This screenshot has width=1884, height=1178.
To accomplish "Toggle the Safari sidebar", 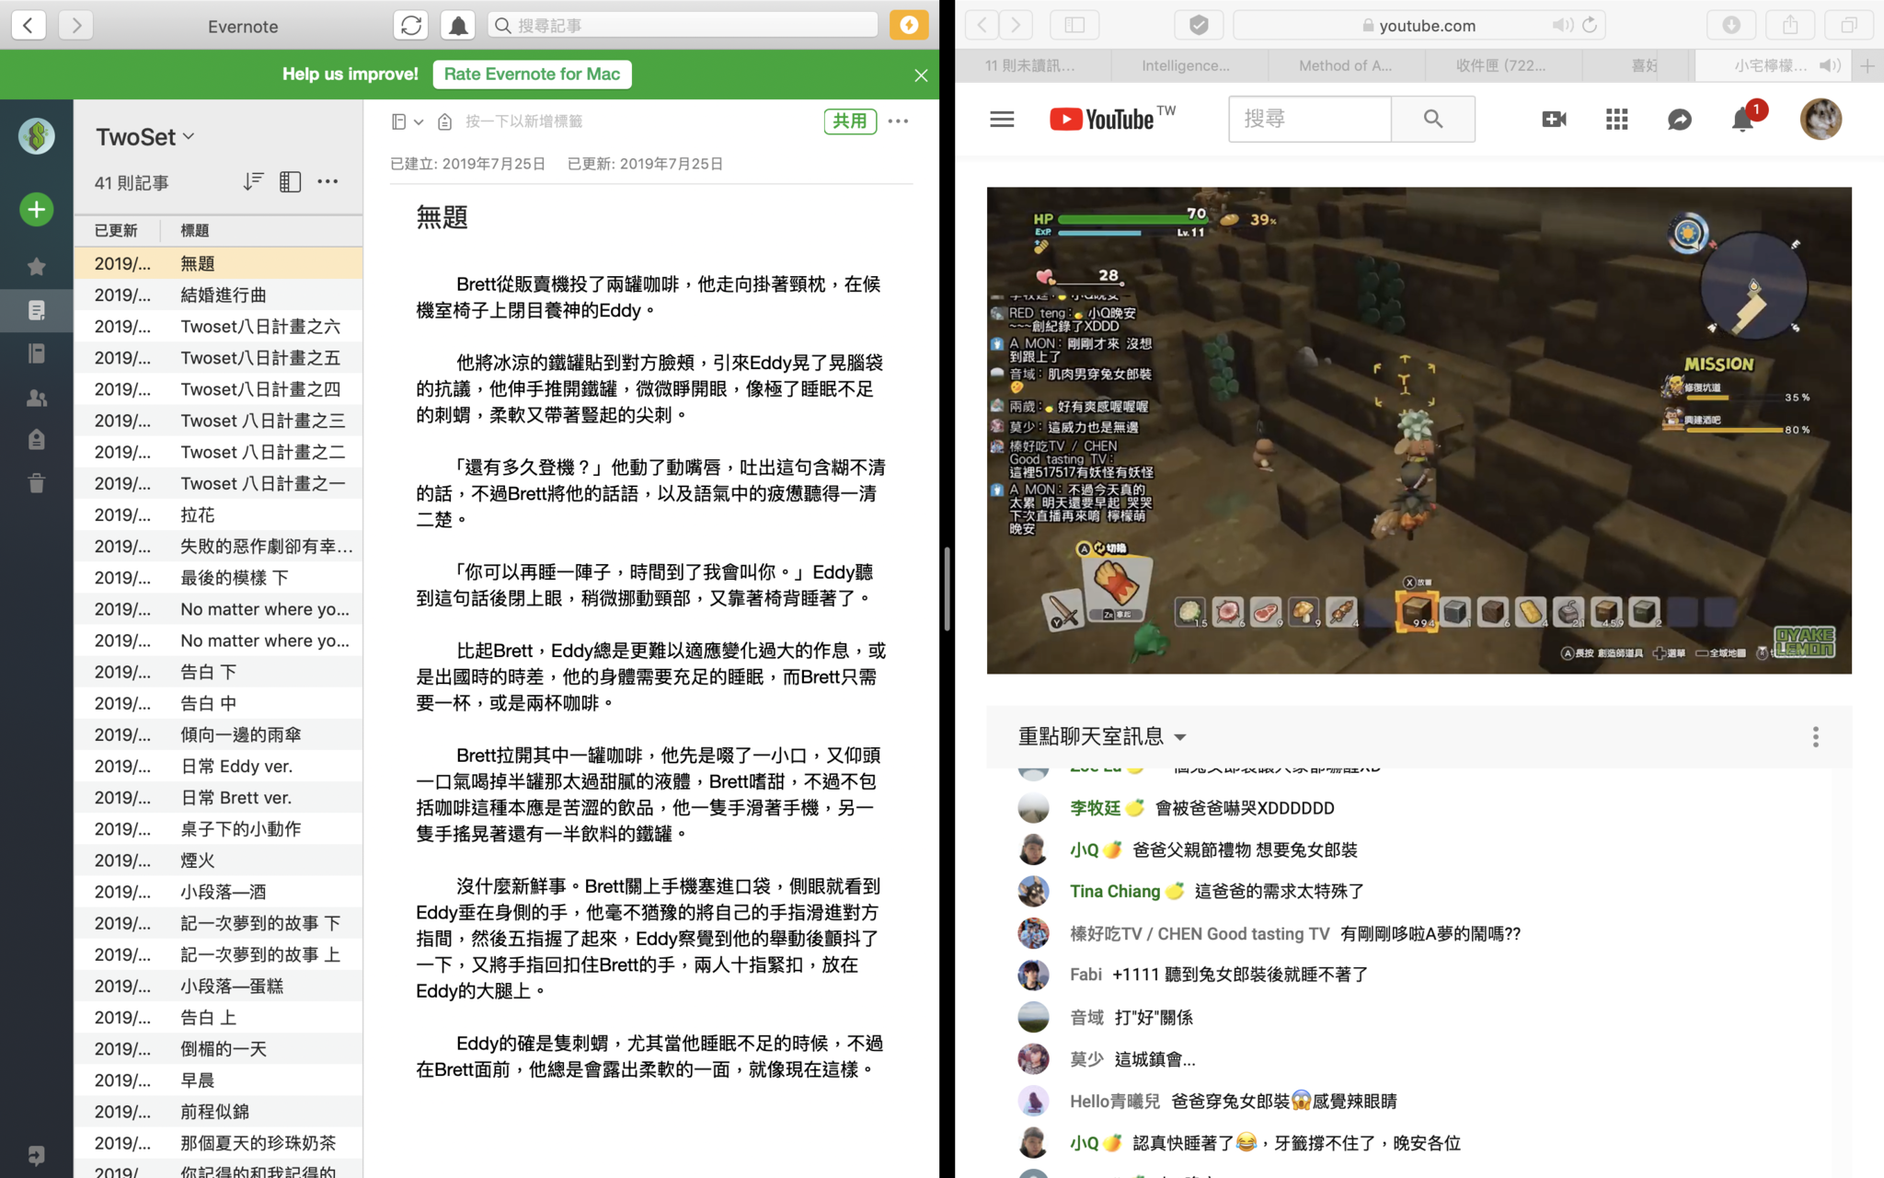I will point(1074,25).
